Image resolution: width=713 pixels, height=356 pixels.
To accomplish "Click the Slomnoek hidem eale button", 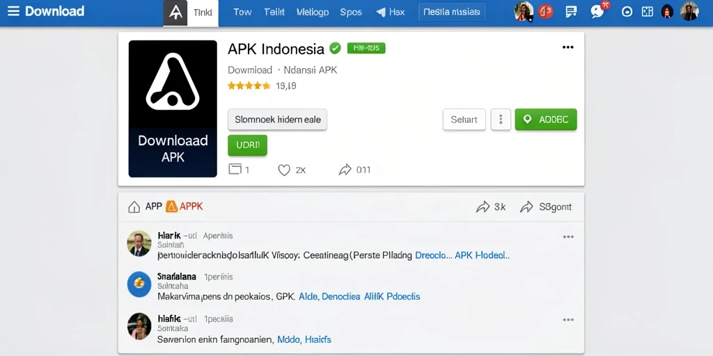I will click(277, 120).
